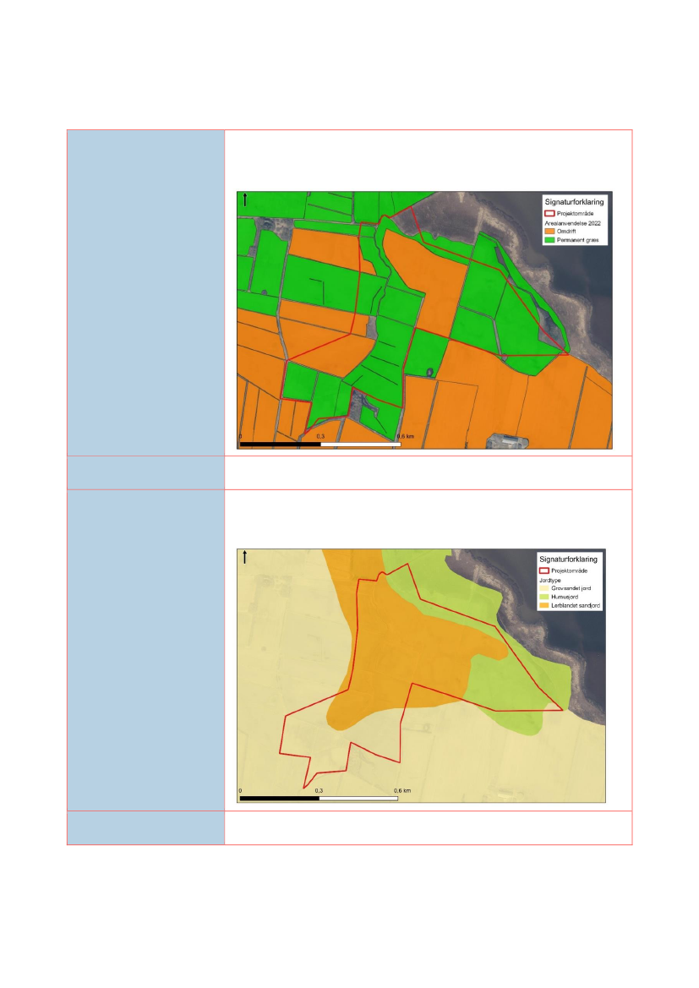This screenshot has width=699, height=988.
Task: Click the pale yellow Grovsandet jord swatch
Action: pyautogui.click(x=544, y=588)
